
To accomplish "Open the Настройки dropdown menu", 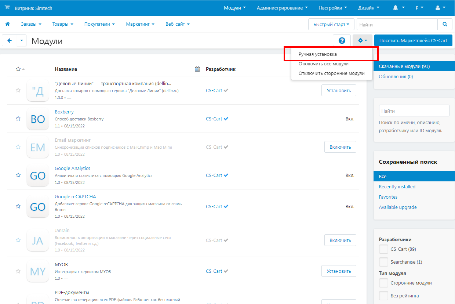I will click(333, 8).
